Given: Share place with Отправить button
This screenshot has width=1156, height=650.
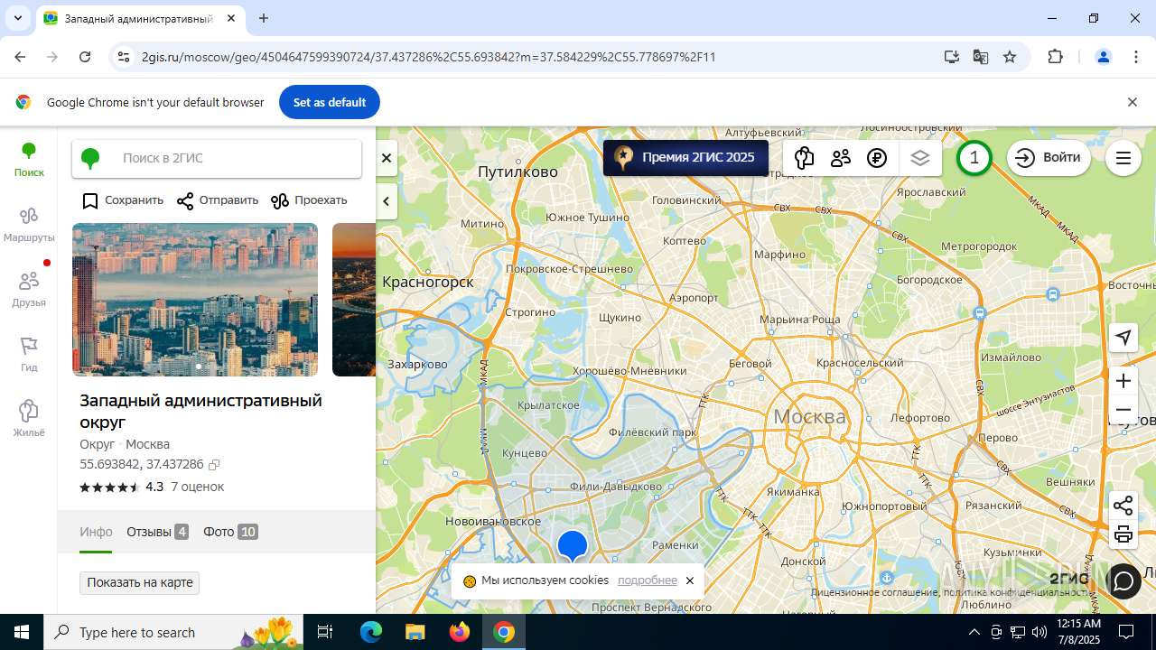Looking at the screenshot, I should [218, 200].
